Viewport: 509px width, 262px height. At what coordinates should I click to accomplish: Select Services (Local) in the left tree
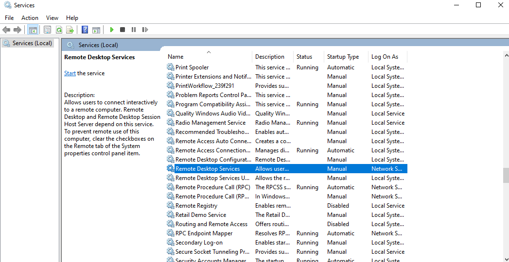(x=32, y=43)
